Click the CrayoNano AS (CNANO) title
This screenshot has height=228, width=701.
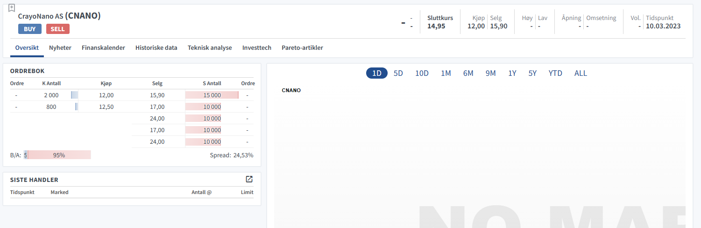point(59,16)
